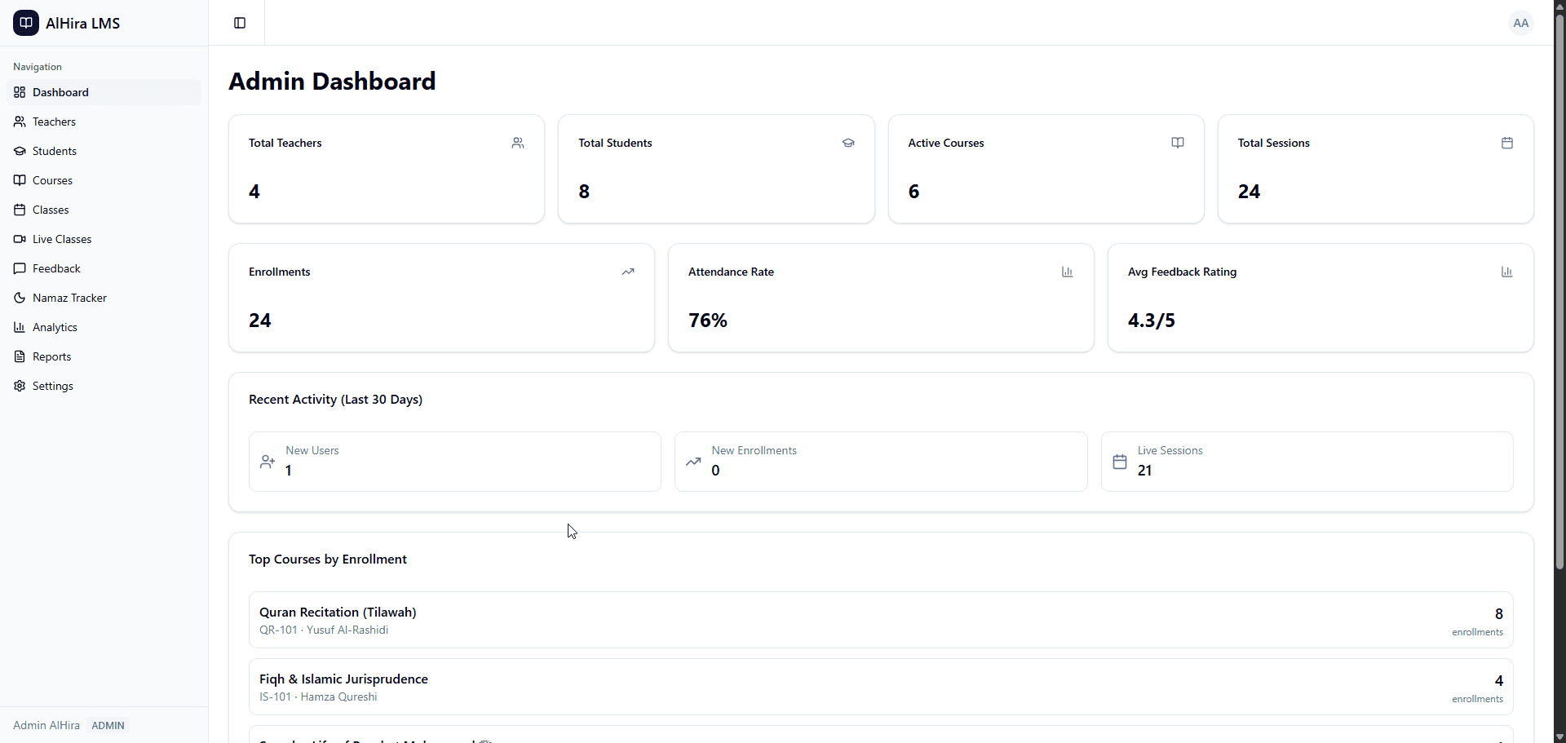
Task: Click the graduation cap icon on Total Students card
Action: (848, 143)
